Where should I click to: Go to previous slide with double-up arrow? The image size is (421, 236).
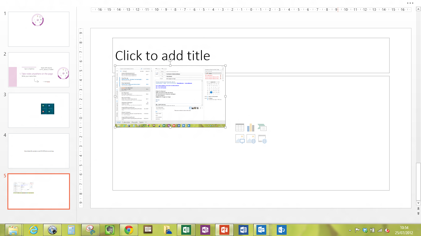[418, 209]
